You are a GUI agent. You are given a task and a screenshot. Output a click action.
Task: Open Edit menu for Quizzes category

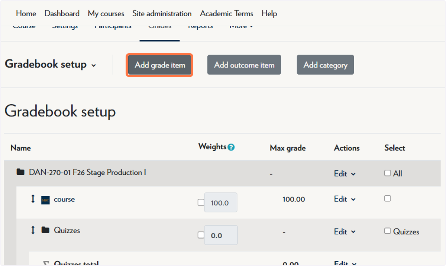[x=345, y=231]
